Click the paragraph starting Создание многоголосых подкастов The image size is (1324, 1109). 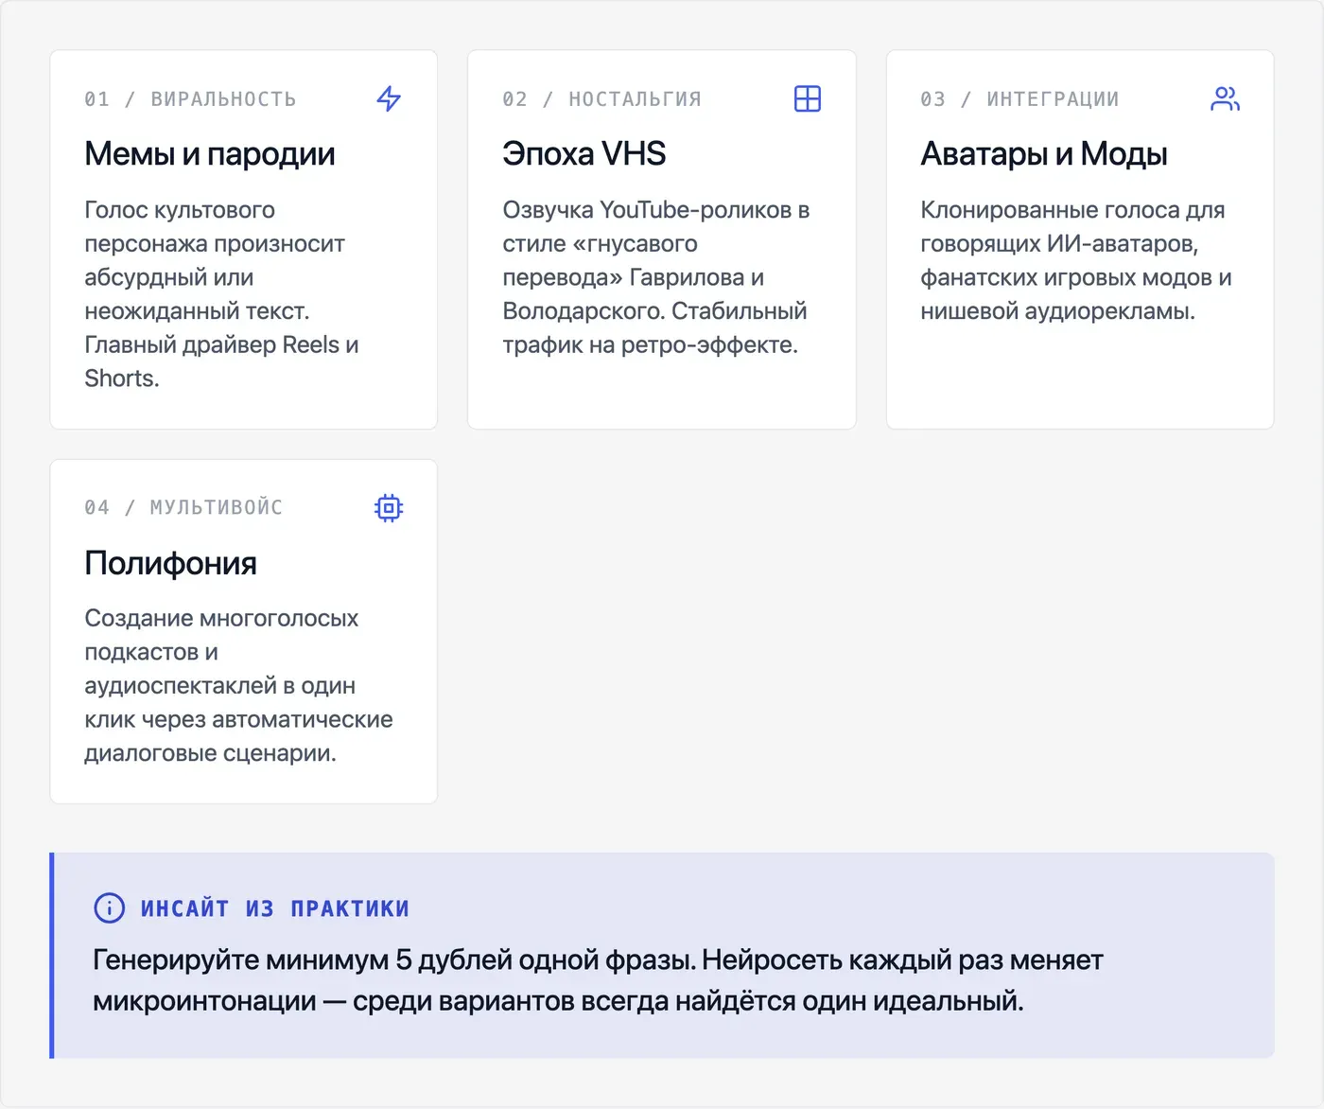point(239,686)
